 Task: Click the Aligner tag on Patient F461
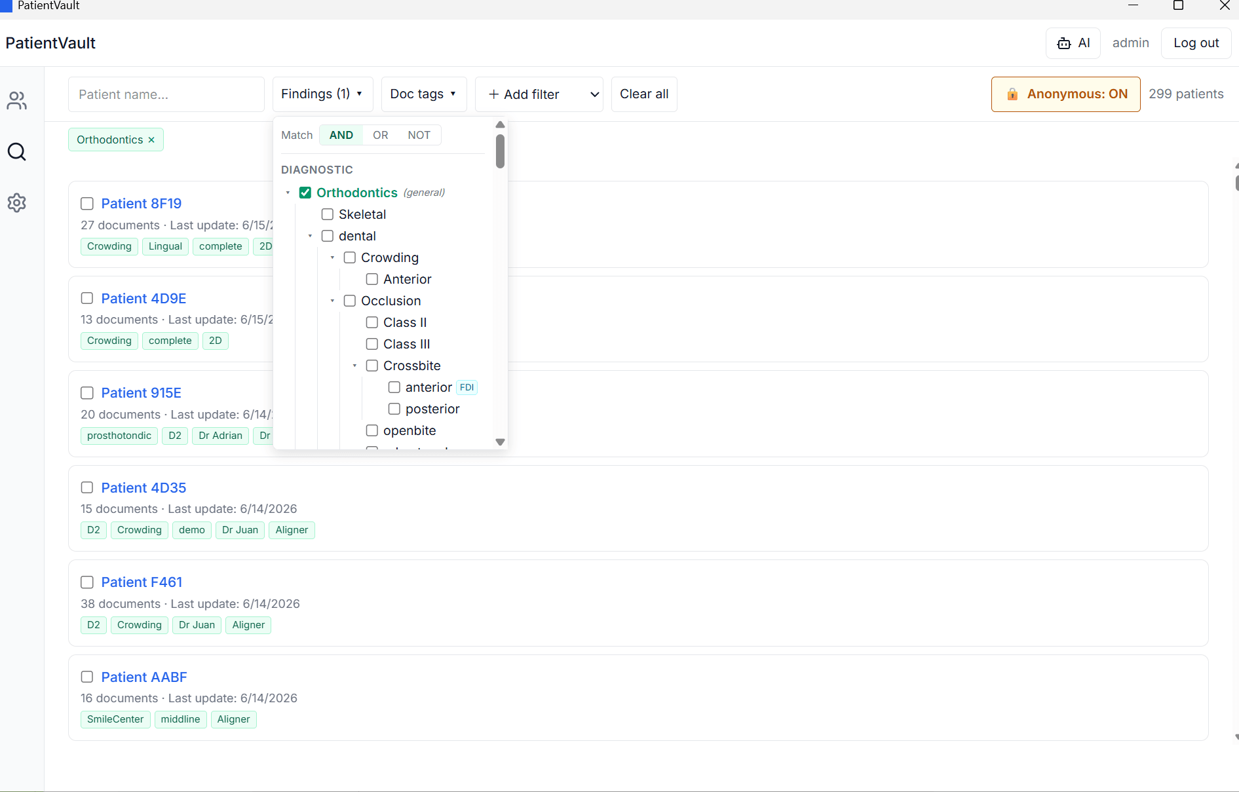[x=248, y=625]
